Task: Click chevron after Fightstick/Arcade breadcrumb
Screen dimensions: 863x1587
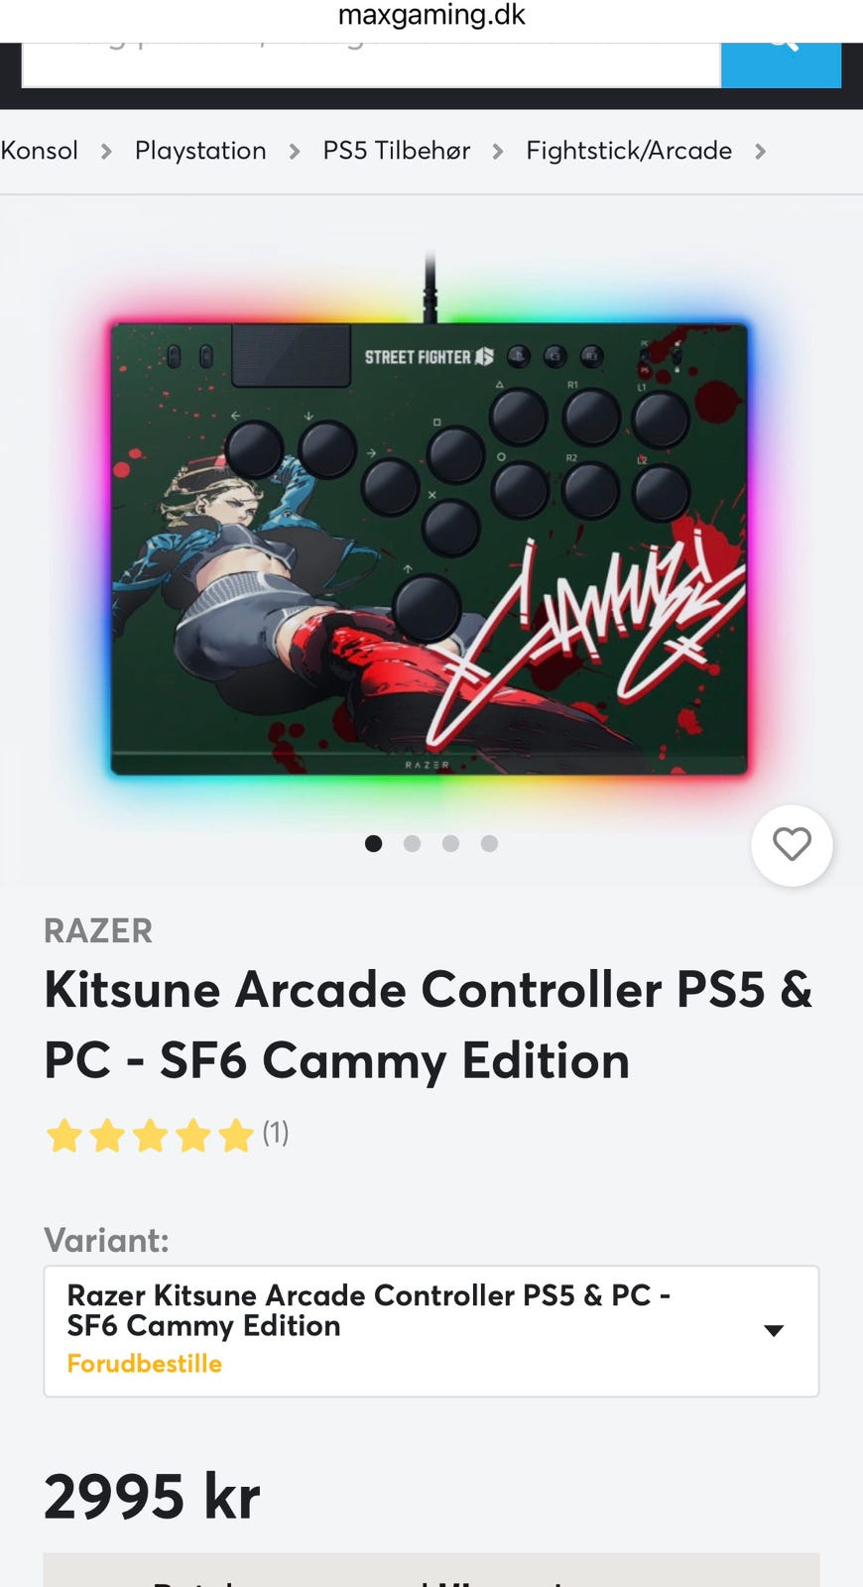Action: click(760, 151)
